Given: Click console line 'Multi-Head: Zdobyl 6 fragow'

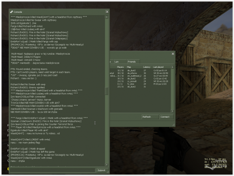Looking at the screenshot, I should [26, 57].
